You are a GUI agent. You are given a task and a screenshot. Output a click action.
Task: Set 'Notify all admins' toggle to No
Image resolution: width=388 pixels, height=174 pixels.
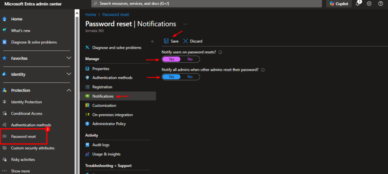(x=190, y=77)
